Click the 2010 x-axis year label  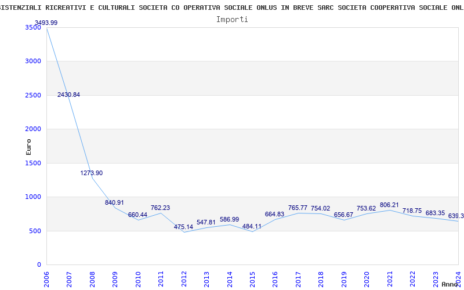[x=137, y=280]
